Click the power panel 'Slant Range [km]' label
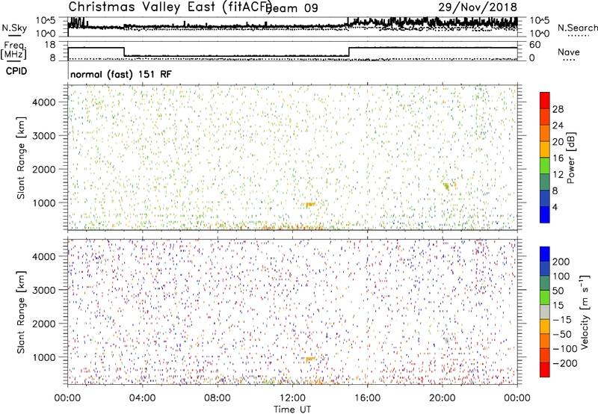Image resolution: width=598 pixels, height=414 pixels. [21, 158]
